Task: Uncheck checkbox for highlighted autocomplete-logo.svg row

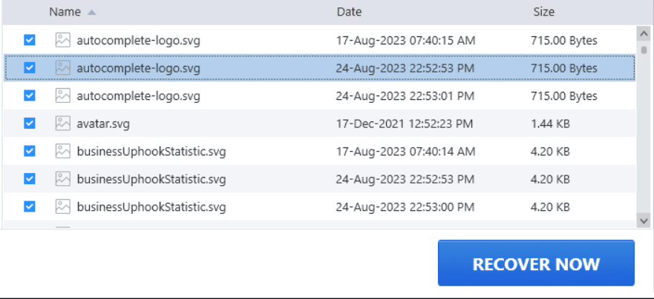Action: [30, 68]
